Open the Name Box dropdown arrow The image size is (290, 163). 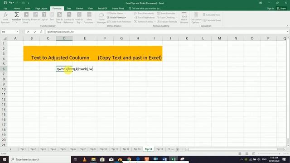pyautogui.click(x=17, y=32)
